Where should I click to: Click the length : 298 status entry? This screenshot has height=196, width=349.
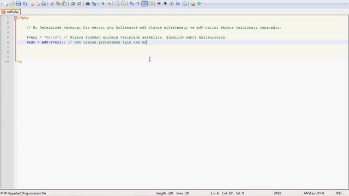165,193
